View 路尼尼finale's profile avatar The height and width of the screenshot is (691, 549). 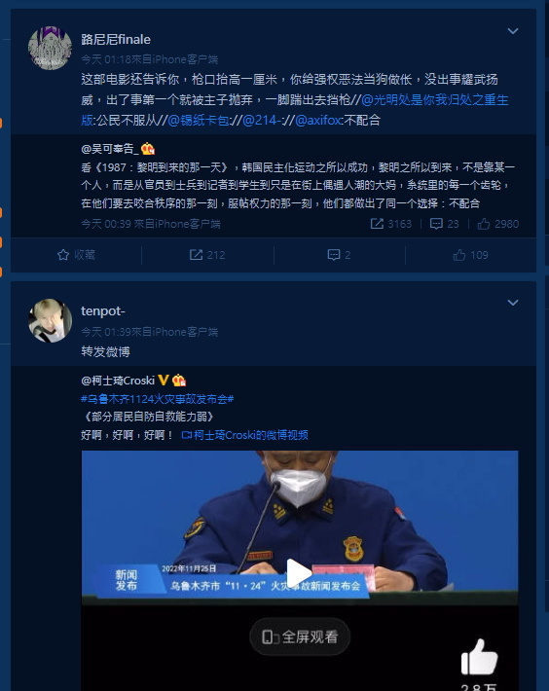50,48
